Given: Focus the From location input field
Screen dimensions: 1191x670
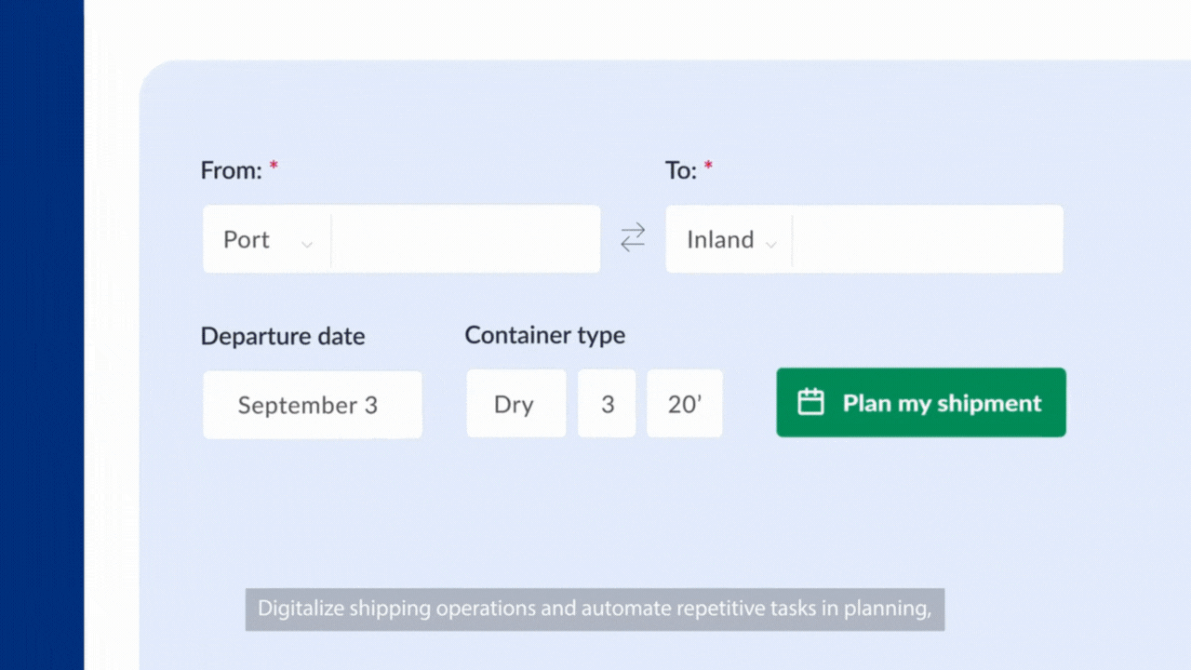Looking at the screenshot, I should point(465,239).
